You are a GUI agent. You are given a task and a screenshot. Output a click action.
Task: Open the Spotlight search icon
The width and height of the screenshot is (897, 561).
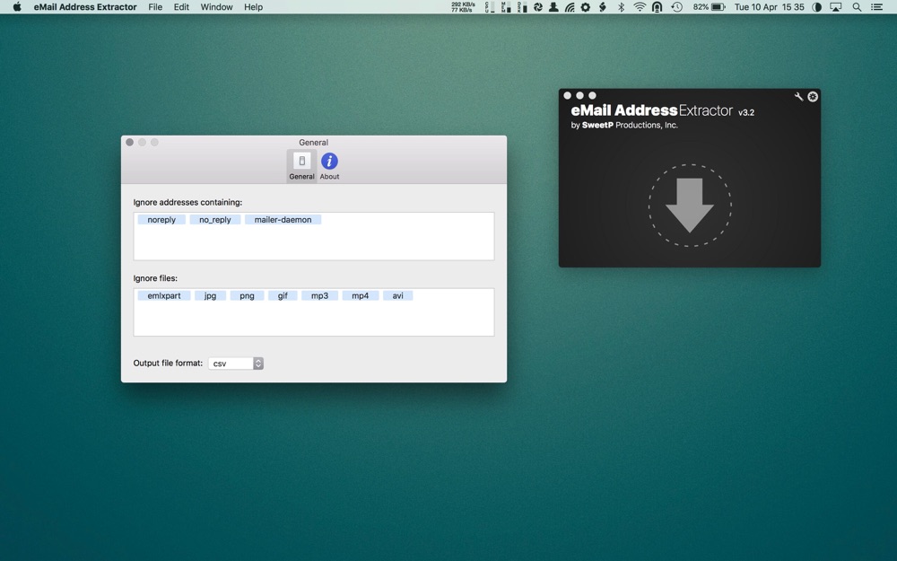[857, 7]
